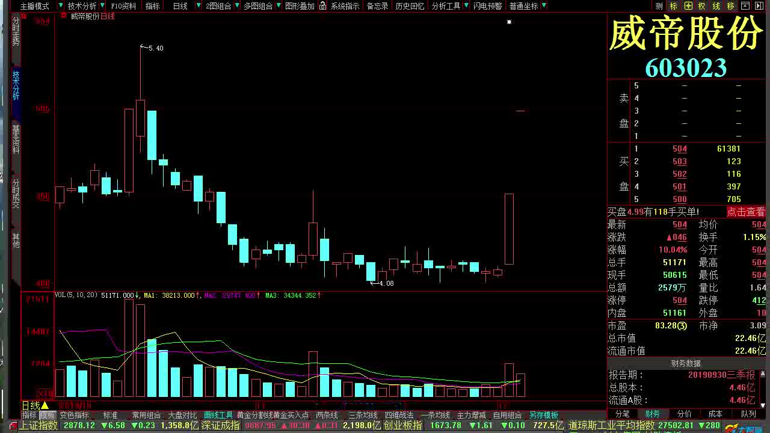Switch to the 队列 panel tab
The height and width of the screenshot is (433, 770).
point(748,414)
